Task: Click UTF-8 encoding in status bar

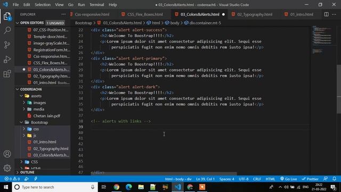Action: click(243, 179)
